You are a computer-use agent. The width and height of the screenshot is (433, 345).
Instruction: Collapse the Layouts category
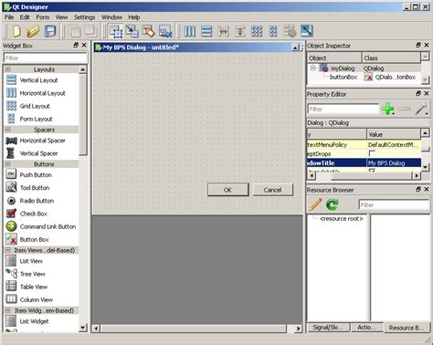click(8, 69)
